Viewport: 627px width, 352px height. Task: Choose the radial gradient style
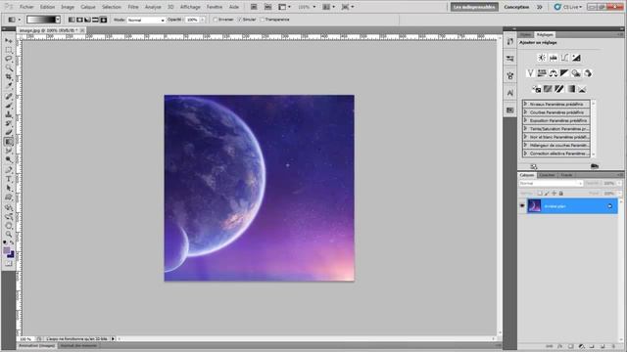coord(79,20)
